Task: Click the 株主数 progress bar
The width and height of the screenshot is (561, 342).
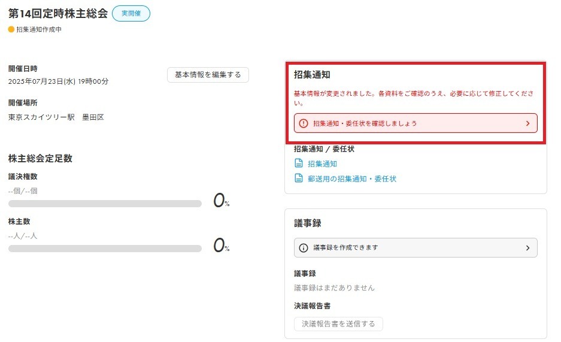Action: pyautogui.click(x=105, y=249)
